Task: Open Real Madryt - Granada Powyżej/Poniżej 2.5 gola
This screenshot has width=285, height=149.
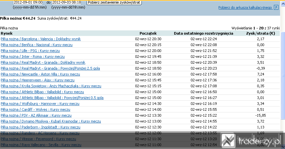Action: point(50,68)
